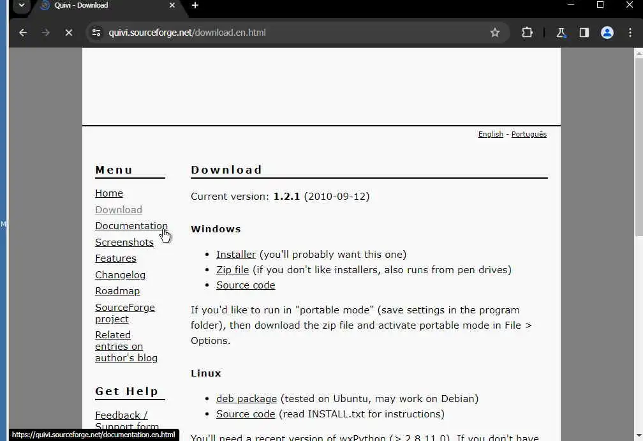Screen dimensions: 643x441
Task: Download the Windows Zip file link
Action: click(232, 269)
